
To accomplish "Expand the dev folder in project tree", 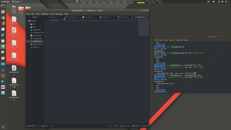I will click(x=29, y=24).
